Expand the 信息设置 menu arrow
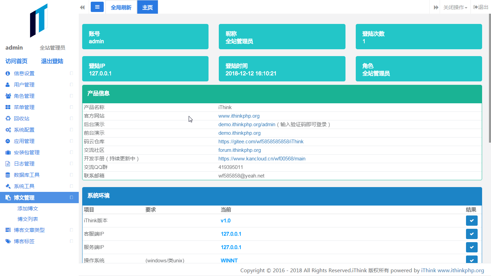The image size is (491, 276). [72, 73]
